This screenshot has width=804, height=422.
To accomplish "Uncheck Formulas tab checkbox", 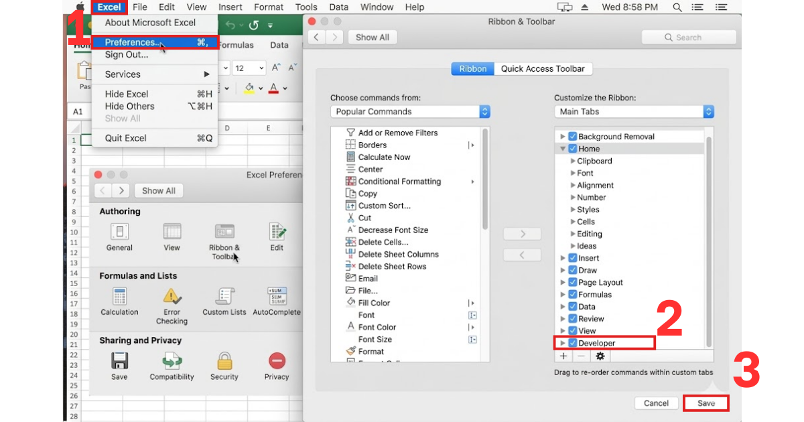I will click(573, 295).
